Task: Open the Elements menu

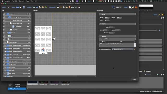Action: tap(22, 1)
